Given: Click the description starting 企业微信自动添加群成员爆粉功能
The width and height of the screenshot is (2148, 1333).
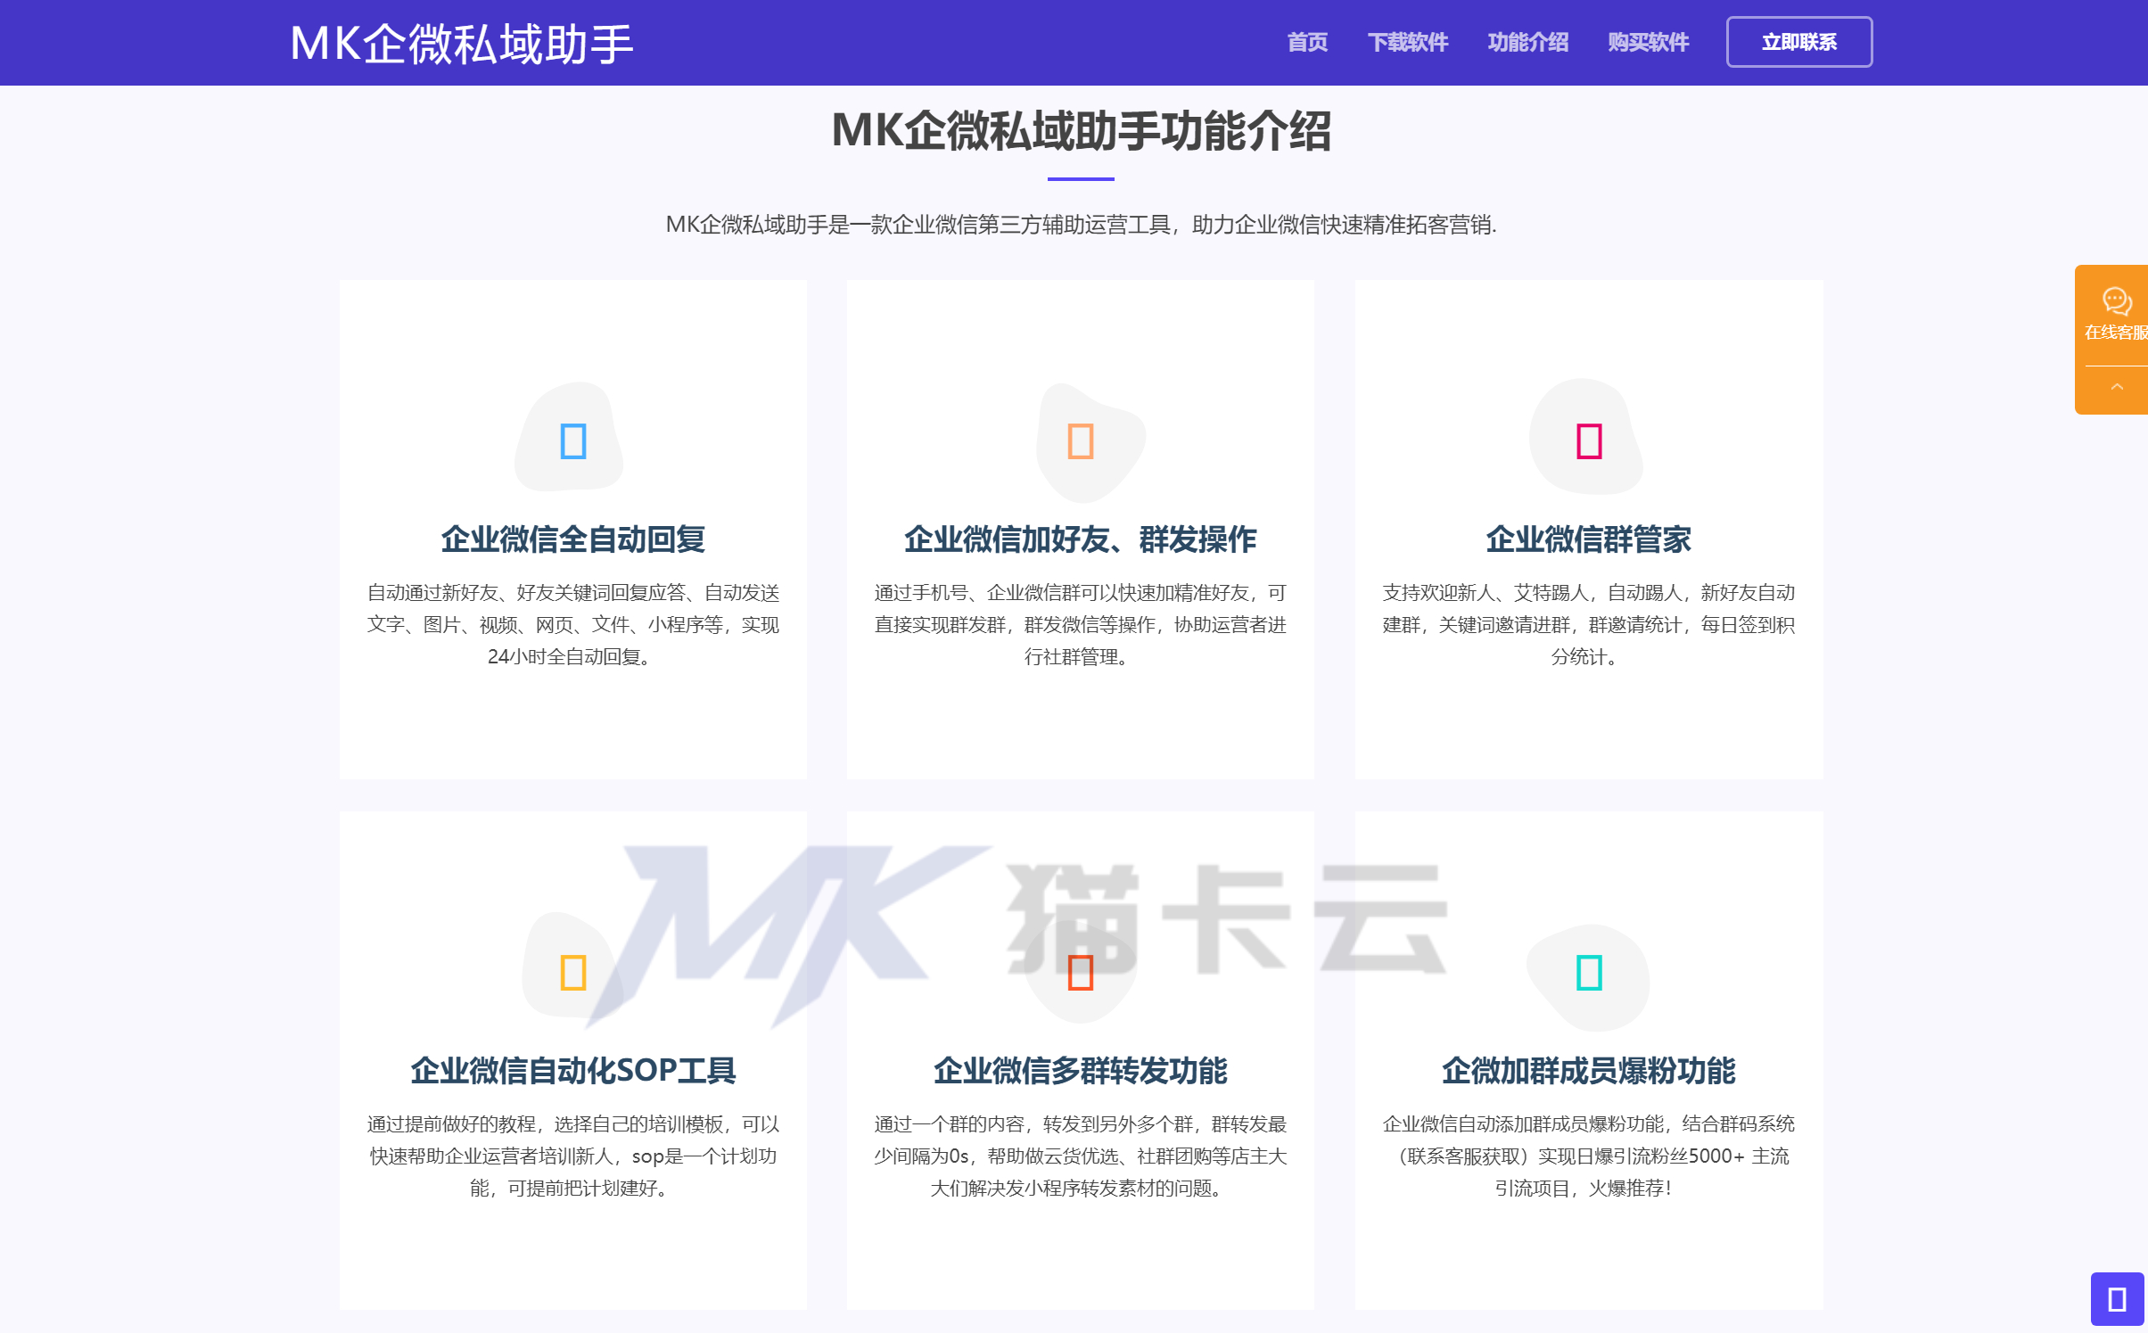Looking at the screenshot, I should [x=1589, y=1156].
